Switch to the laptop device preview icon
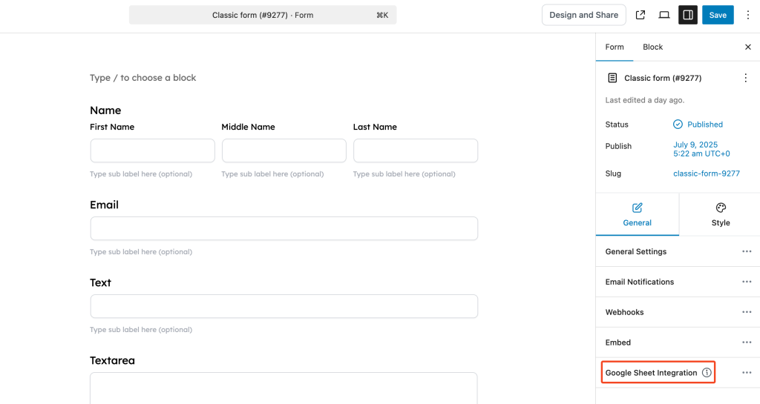Viewport: 760px width, 404px height. click(664, 15)
